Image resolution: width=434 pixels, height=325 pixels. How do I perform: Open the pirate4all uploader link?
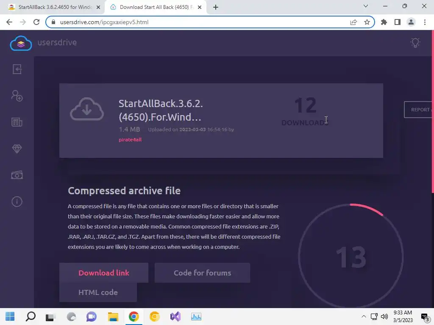130,140
